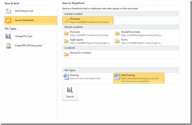Click the Save As floppy disk icon

coord(70,90)
